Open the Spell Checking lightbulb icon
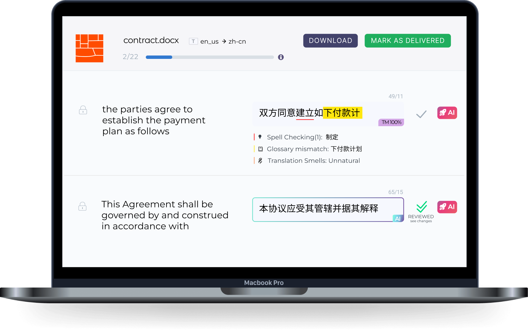The height and width of the screenshot is (332, 528). (x=261, y=137)
